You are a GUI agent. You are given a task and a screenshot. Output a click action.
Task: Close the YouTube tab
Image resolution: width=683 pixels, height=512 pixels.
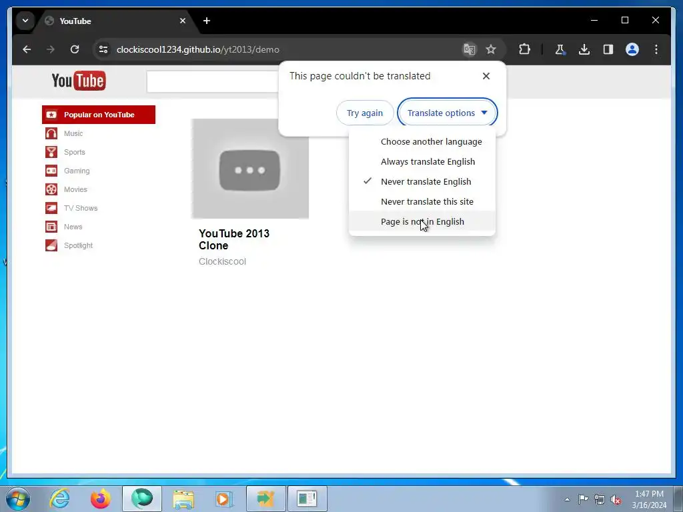point(183,21)
